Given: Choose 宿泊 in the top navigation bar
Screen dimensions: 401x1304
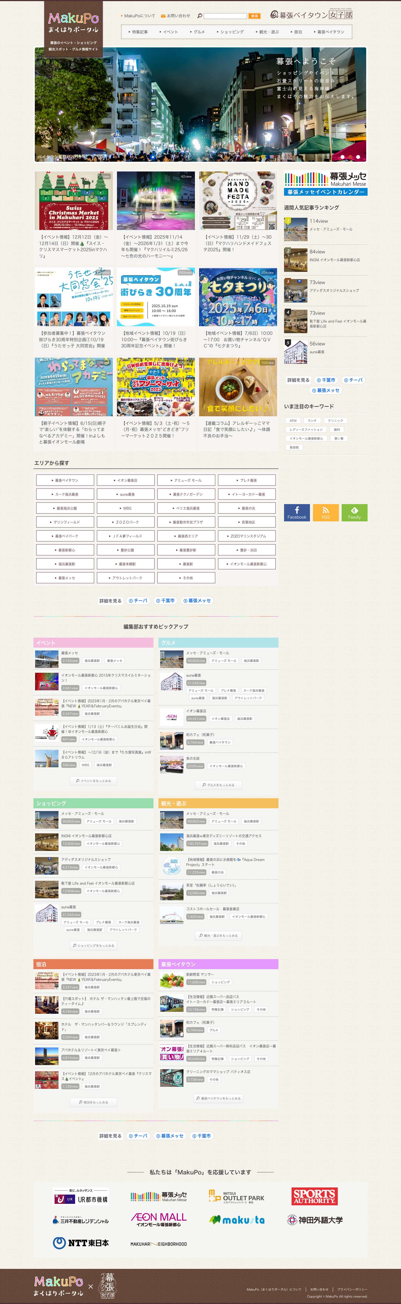Looking at the screenshot, I should (x=296, y=32).
